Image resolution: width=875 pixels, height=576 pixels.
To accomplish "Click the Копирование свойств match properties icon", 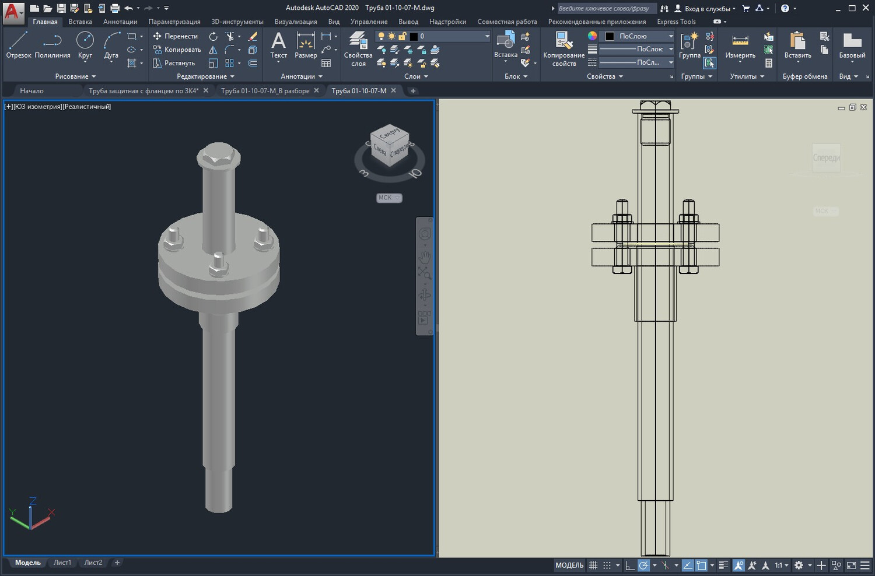I will coord(563,49).
